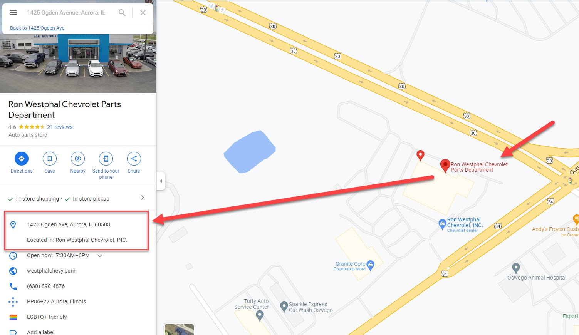Click the Nearby icon
Viewport: 579px width, 335px height.
coord(78,159)
